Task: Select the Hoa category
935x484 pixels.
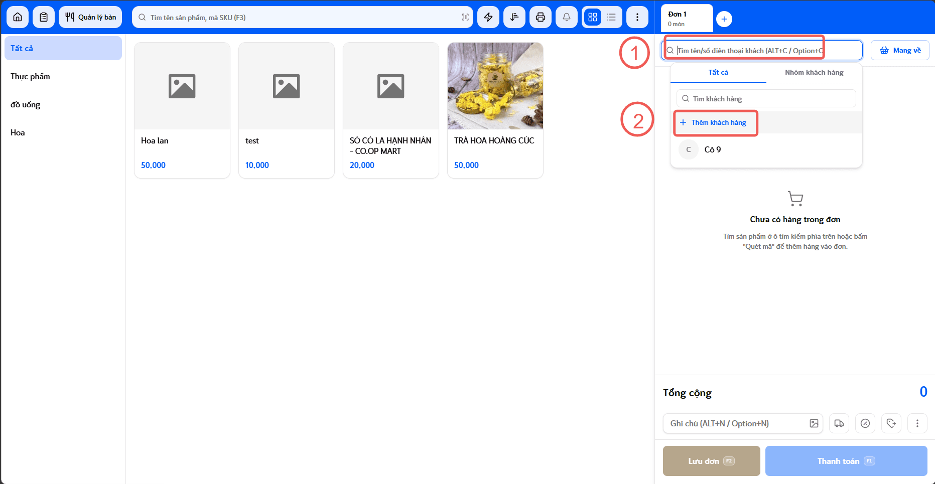Action: (63, 132)
